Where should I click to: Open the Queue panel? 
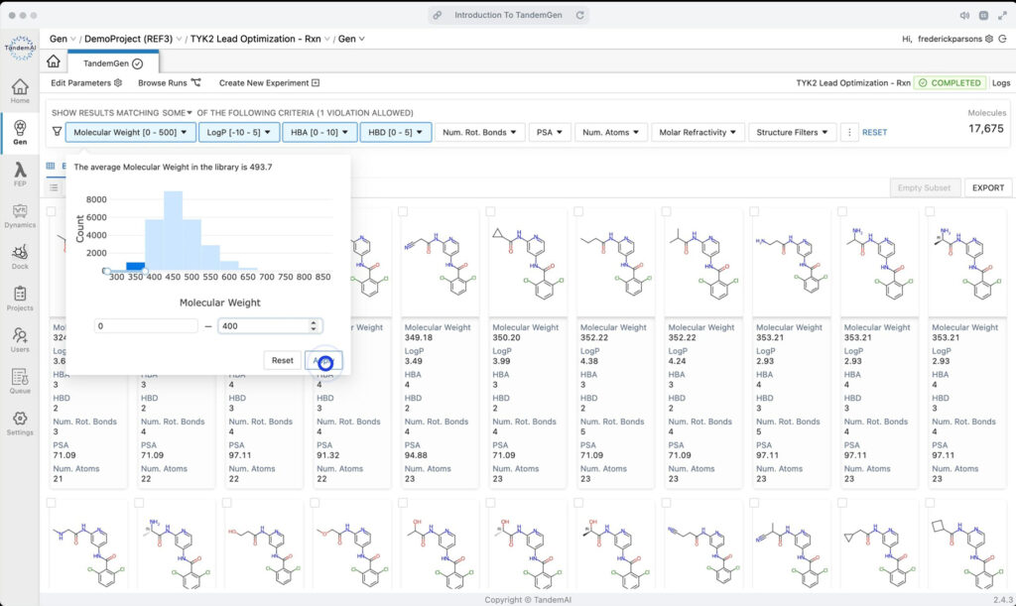click(x=20, y=379)
